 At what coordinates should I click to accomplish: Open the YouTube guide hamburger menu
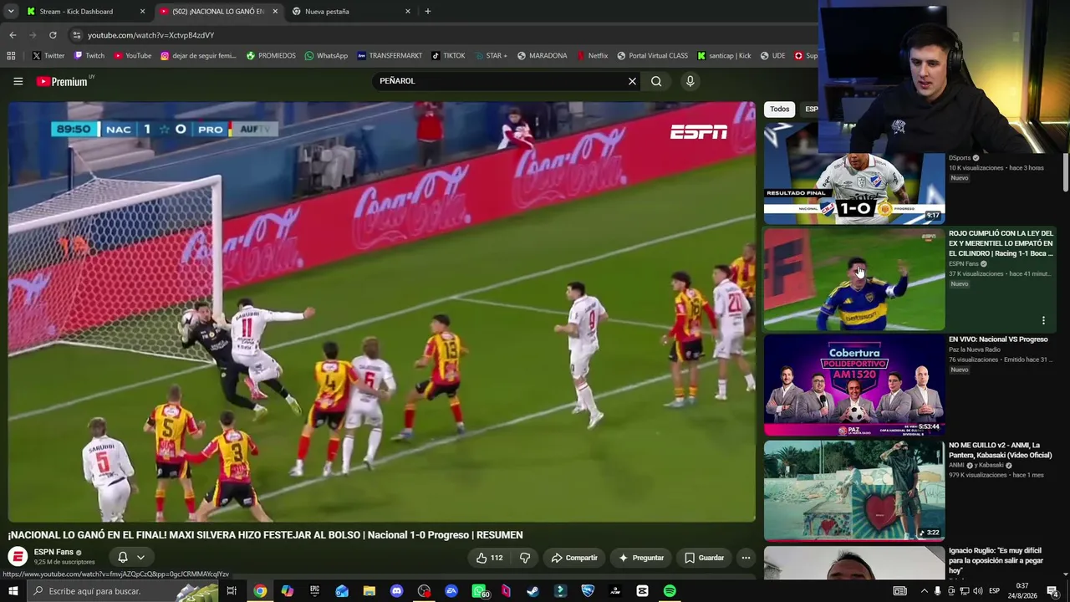pos(18,81)
